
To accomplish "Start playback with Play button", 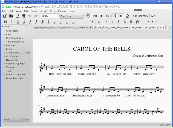I will click(x=102, y=16).
